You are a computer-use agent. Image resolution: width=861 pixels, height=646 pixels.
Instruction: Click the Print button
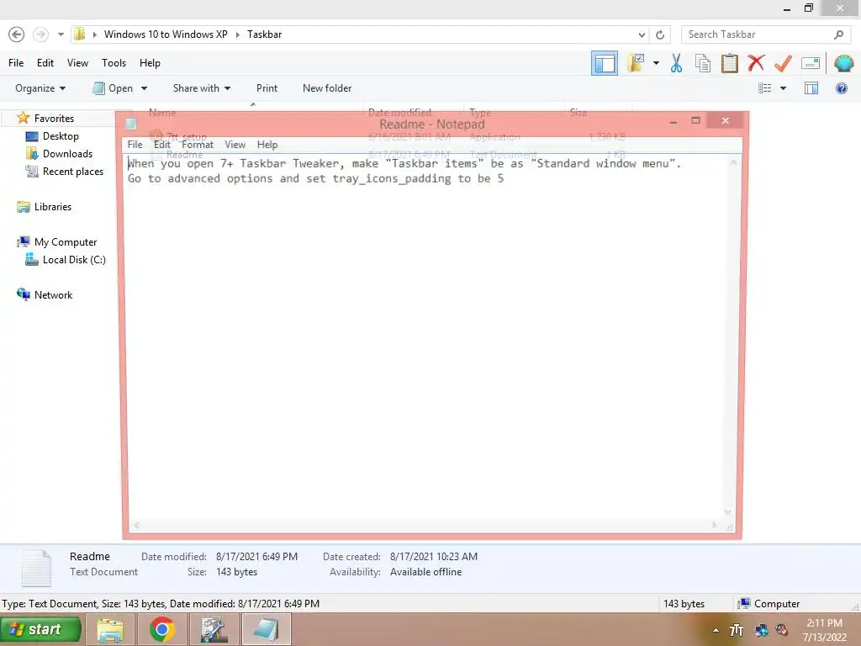pos(267,88)
